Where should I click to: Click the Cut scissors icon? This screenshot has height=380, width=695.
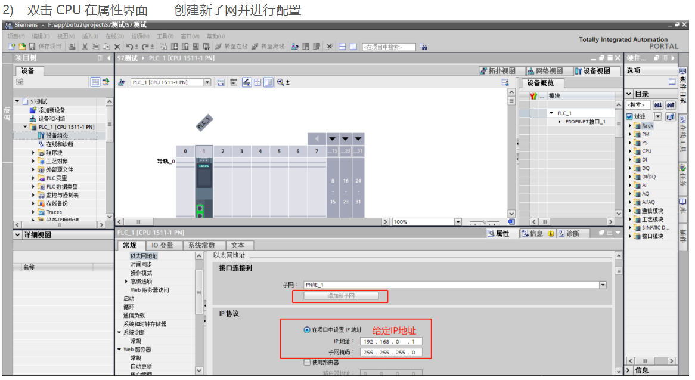point(85,47)
